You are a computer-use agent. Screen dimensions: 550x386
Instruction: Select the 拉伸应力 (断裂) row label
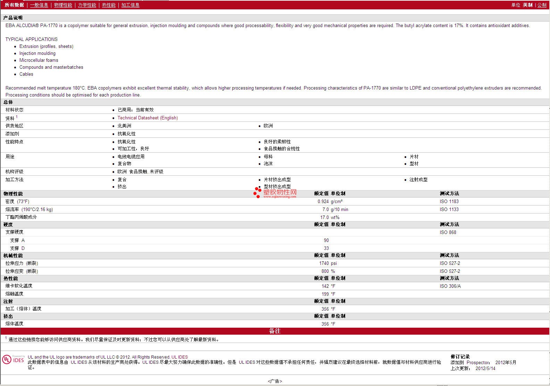pyautogui.click(x=22, y=263)
